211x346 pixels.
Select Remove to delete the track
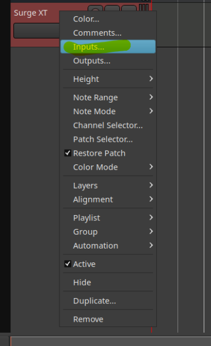coord(108,319)
